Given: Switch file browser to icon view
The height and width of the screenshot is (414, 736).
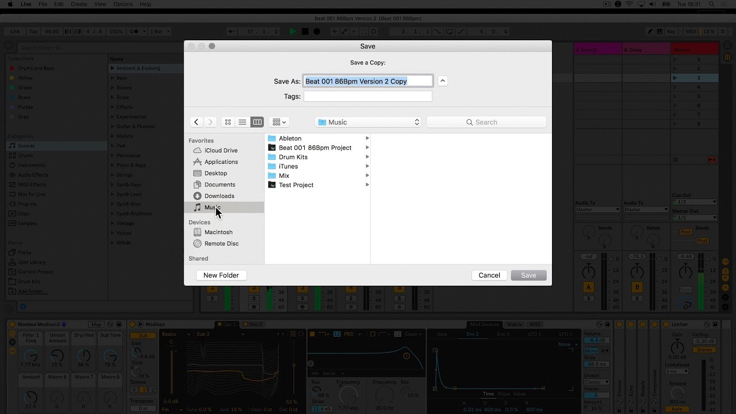Looking at the screenshot, I should coord(228,122).
